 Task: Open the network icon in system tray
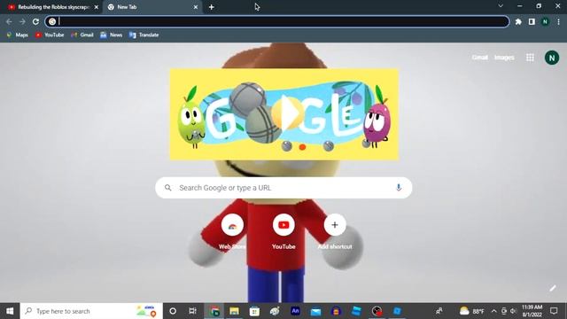(x=504, y=311)
